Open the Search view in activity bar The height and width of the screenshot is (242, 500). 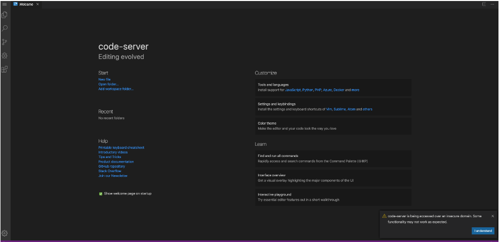[5, 28]
